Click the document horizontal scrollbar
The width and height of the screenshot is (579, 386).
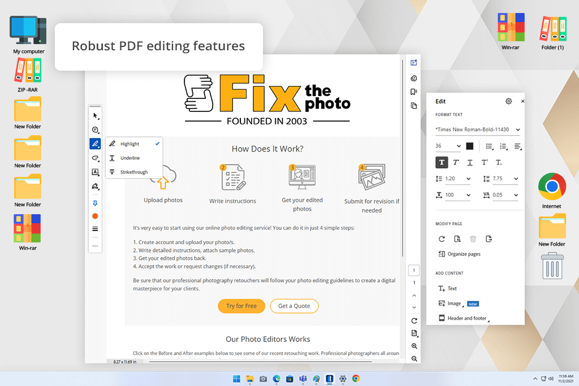coord(260,362)
